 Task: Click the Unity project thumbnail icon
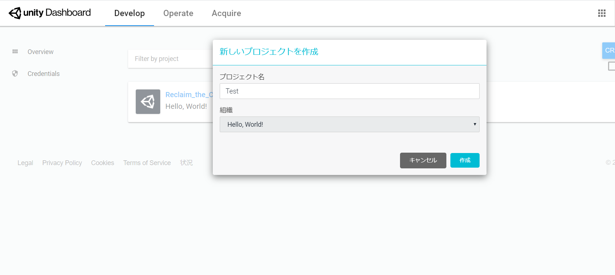(148, 102)
